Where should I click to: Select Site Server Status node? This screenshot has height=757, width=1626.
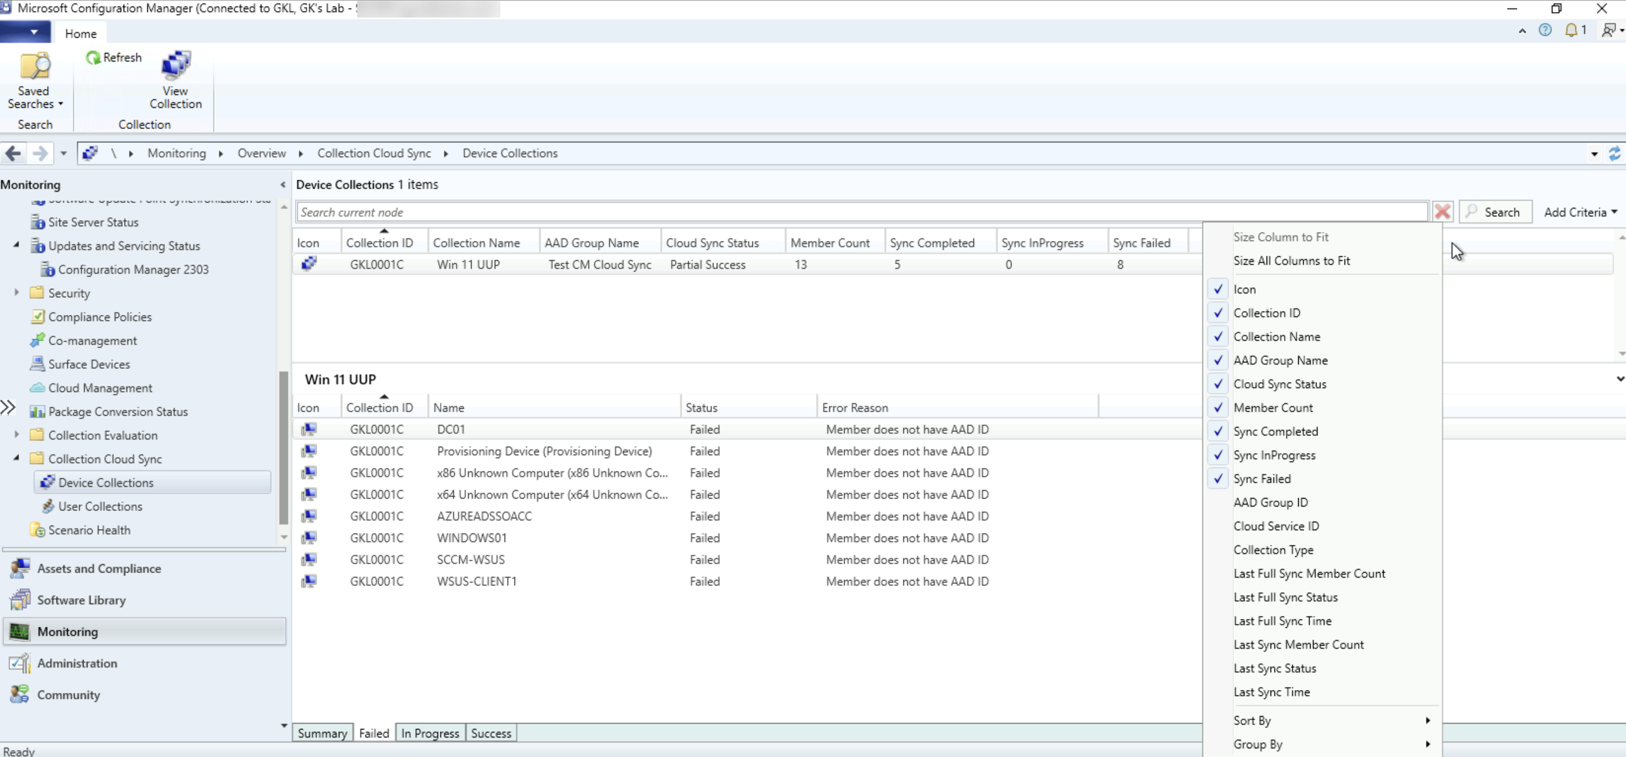click(x=93, y=222)
